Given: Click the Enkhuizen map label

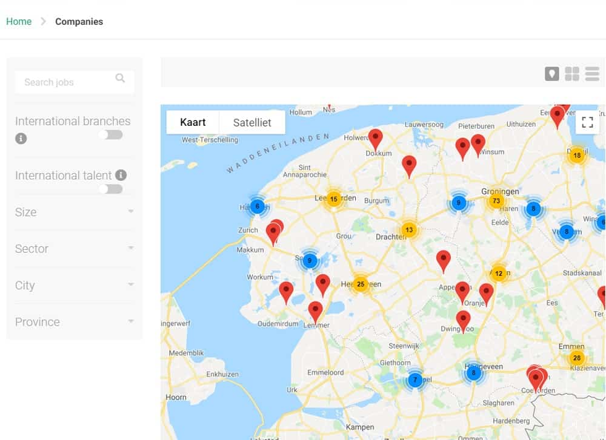Looking at the screenshot, I should (x=222, y=375).
